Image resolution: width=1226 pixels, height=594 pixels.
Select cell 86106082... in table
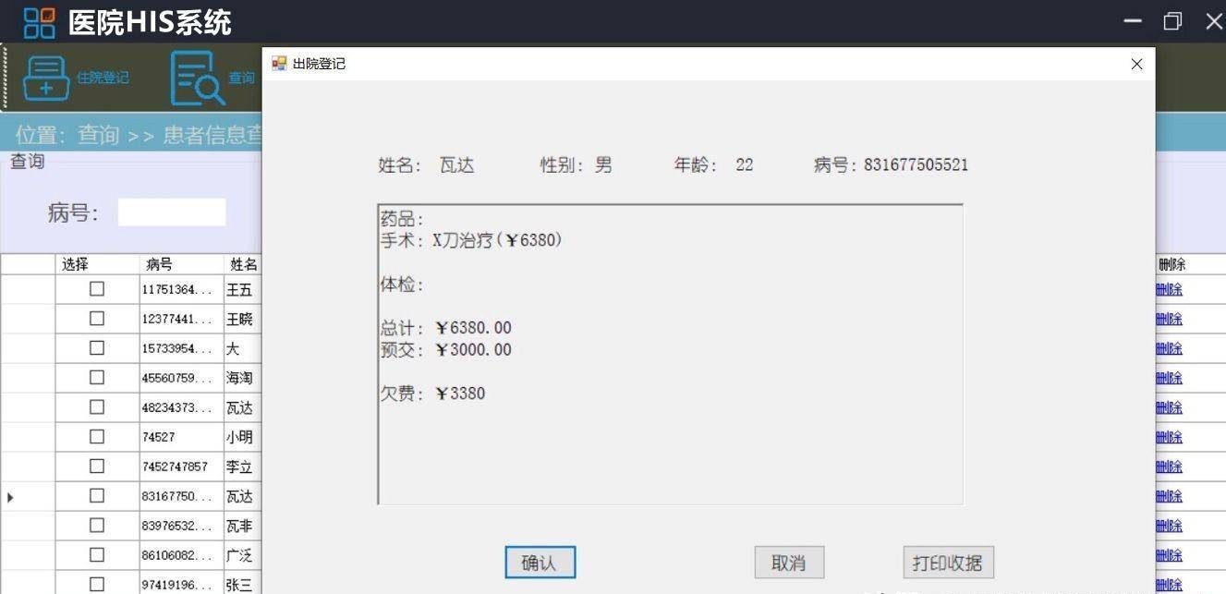(181, 556)
